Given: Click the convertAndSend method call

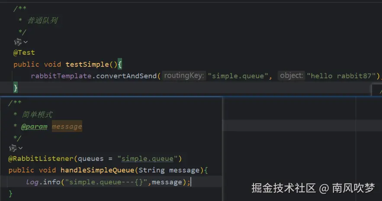Looking at the screenshot, I should (x=126, y=76).
